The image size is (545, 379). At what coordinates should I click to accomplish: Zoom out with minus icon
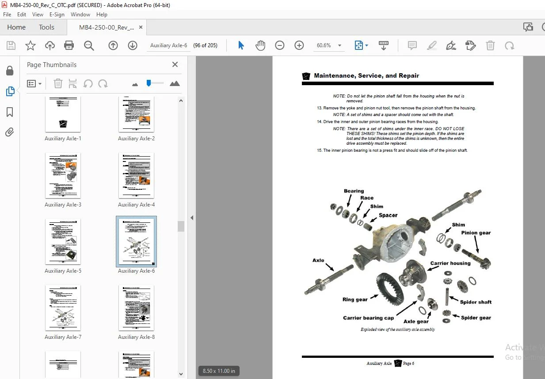(280, 45)
